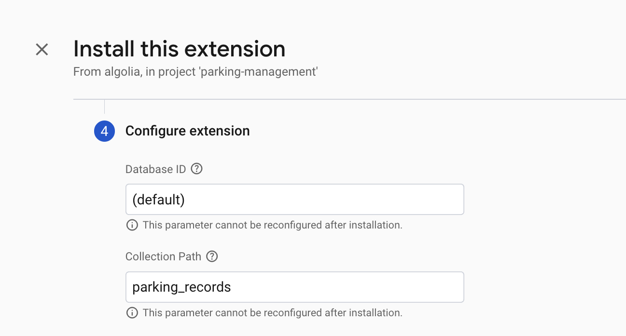The image size is (626, 336).
Task: Click the info icon below Collection Path field
Action: coord(132,313)
